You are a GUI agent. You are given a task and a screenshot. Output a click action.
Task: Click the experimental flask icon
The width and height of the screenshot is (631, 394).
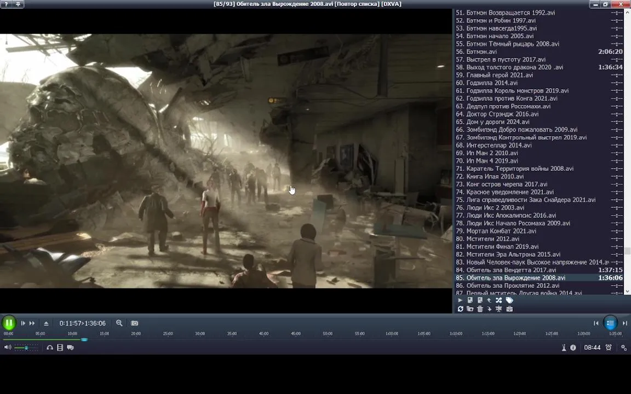(564, 348)
